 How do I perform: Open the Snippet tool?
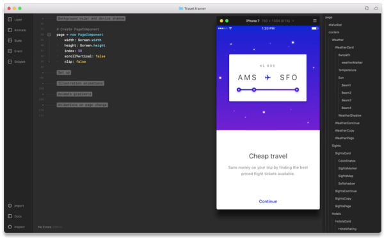[10, 62]
